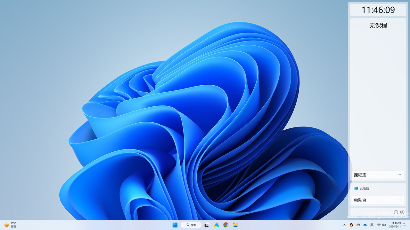This screenshot has height=230, width=410.
Task: Launch Google Chrome from the taskbar
Action: click(226, 225)
